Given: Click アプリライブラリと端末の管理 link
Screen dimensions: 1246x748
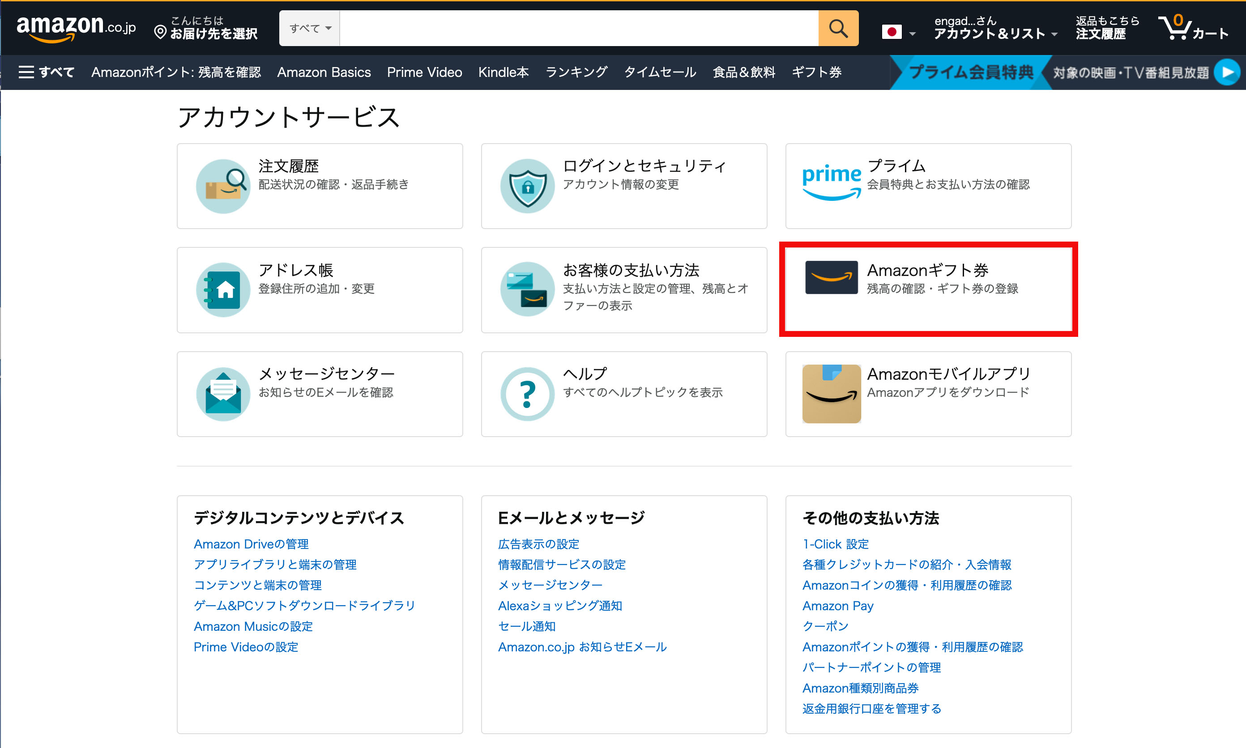Looking at the screenshot, I should pyautogui.click(x=275, y=565).
